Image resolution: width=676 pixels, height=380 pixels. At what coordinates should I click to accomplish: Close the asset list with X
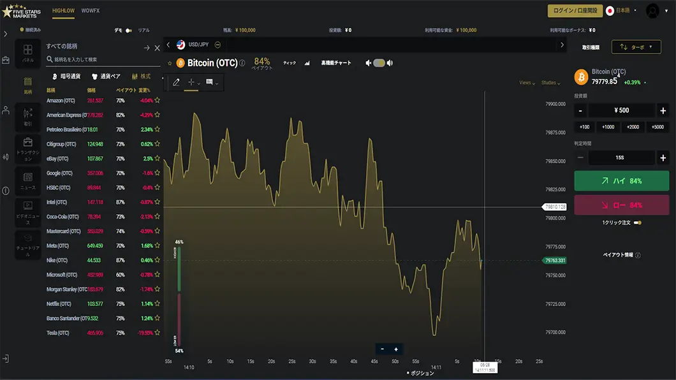point(157,48)
